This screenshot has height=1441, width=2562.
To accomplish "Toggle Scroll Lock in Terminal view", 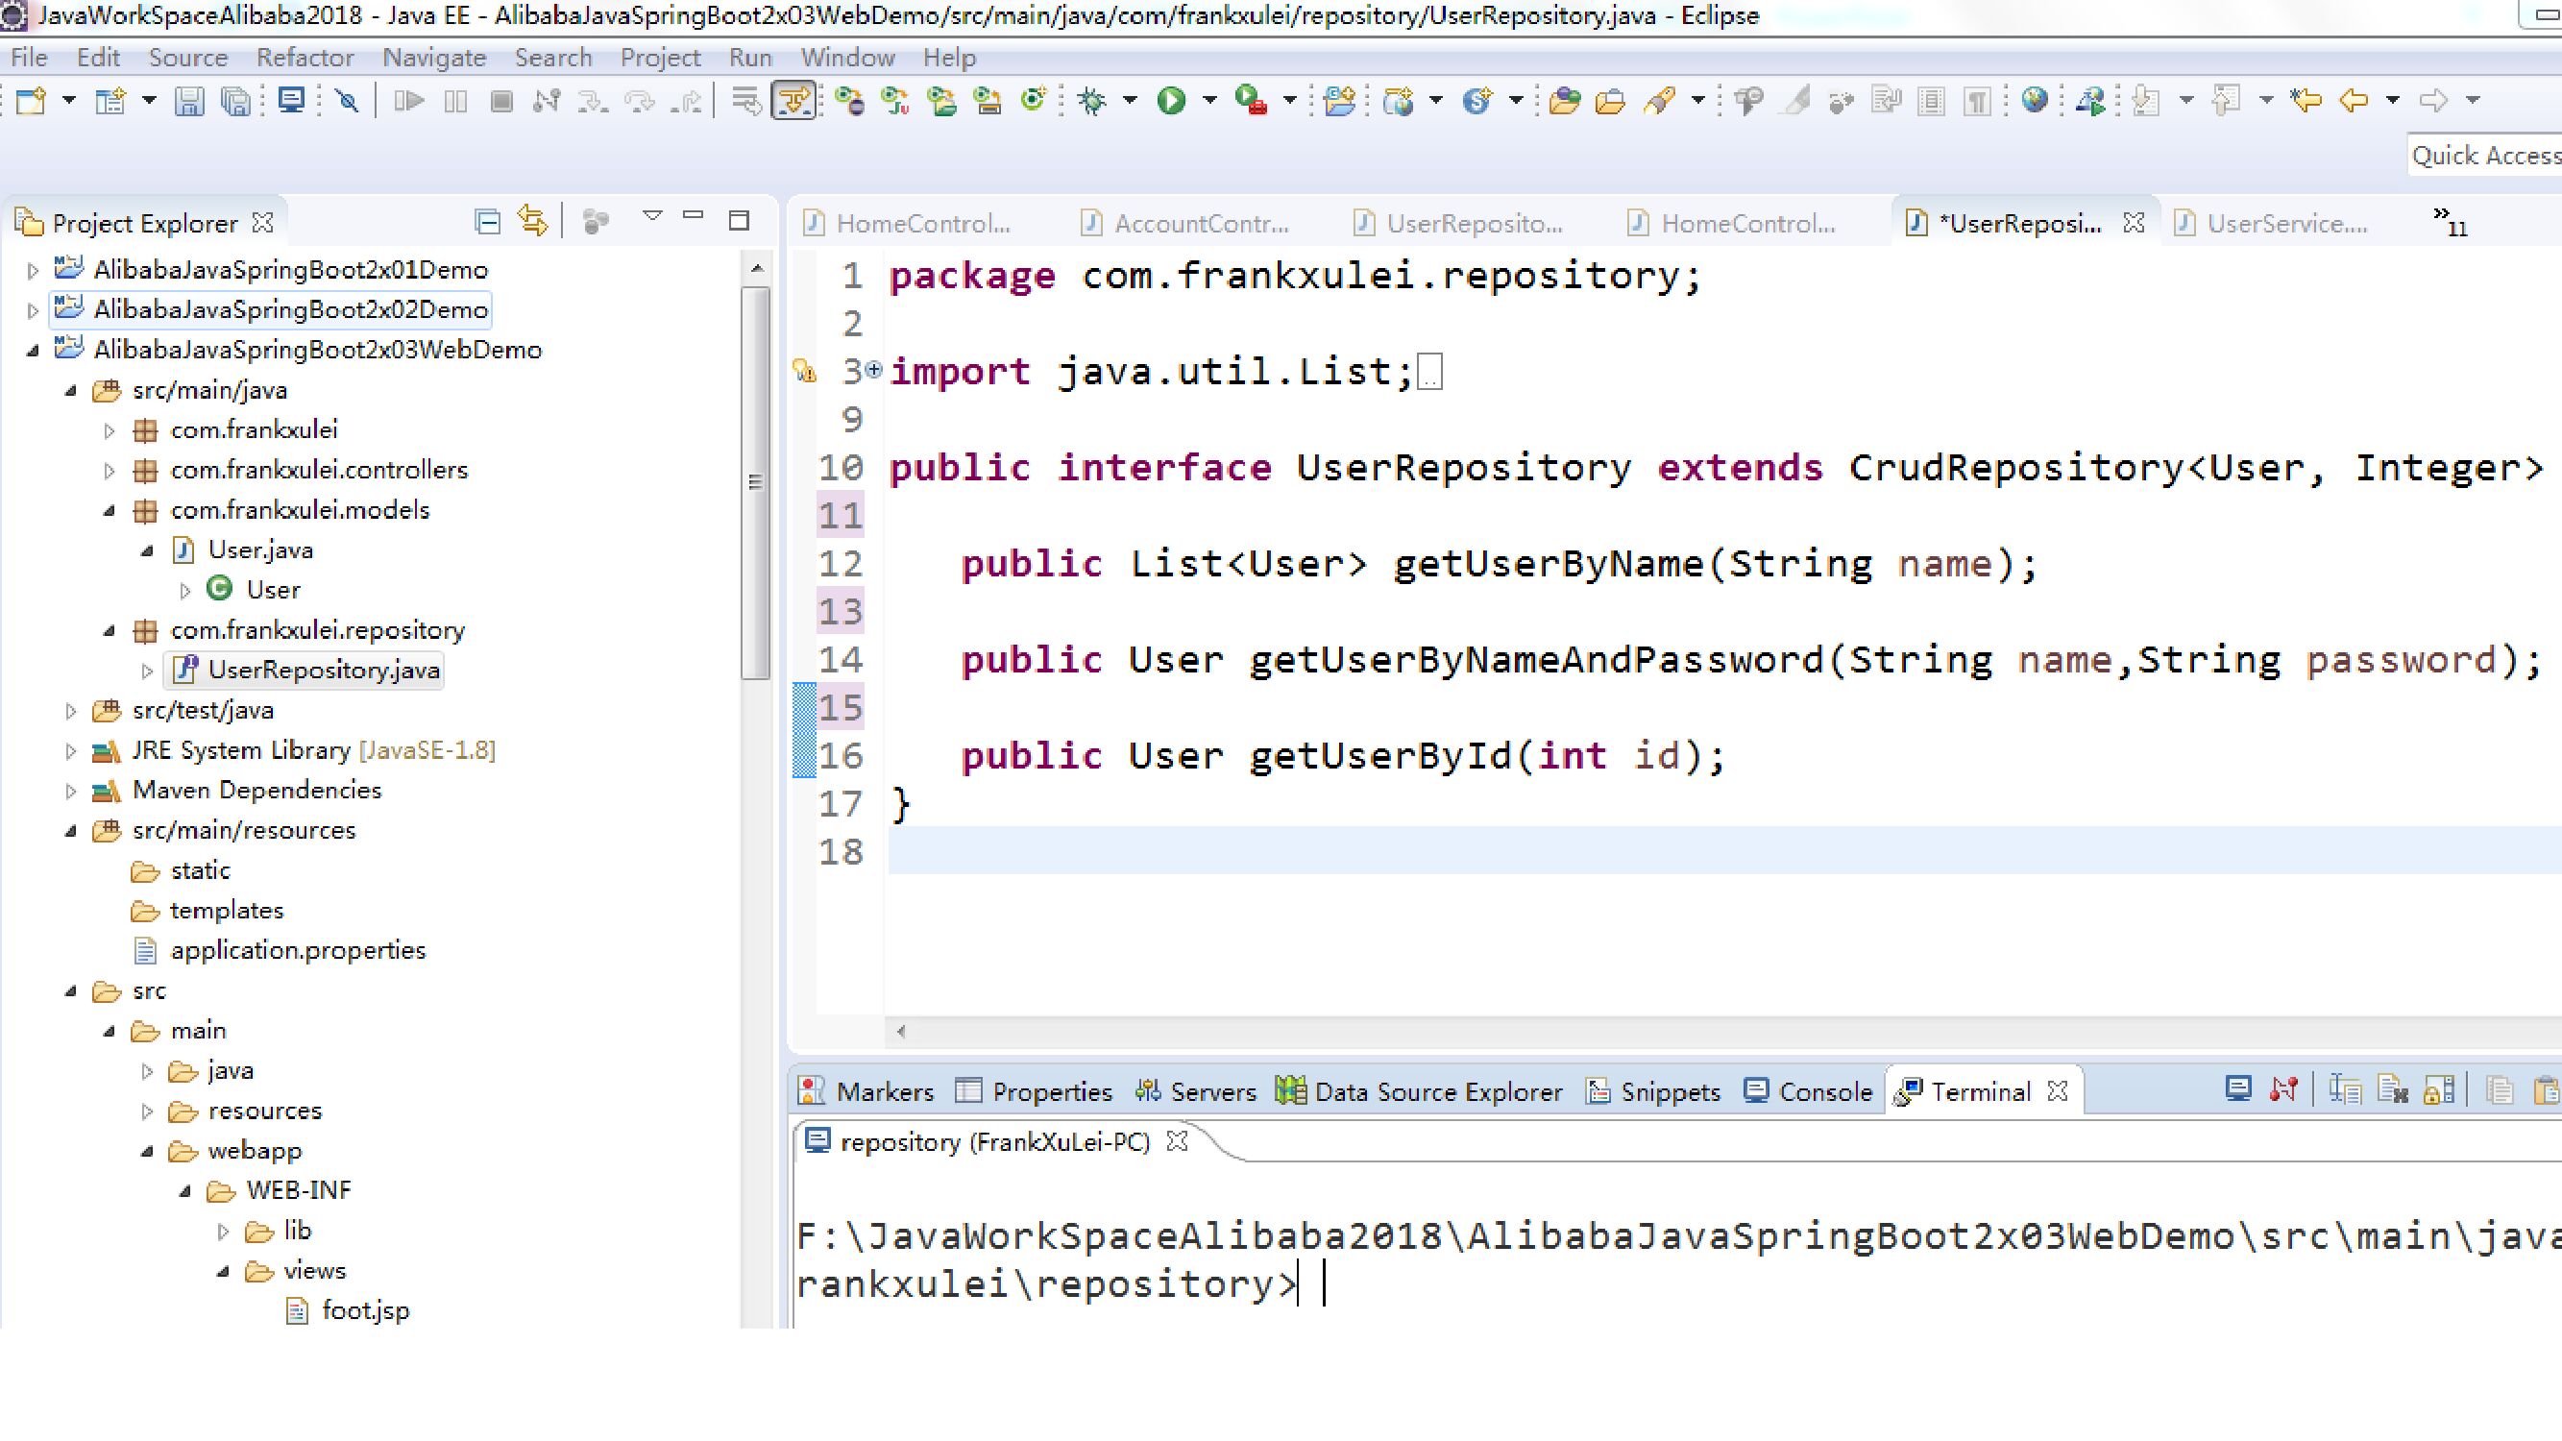I will tap(2438, 1091).
